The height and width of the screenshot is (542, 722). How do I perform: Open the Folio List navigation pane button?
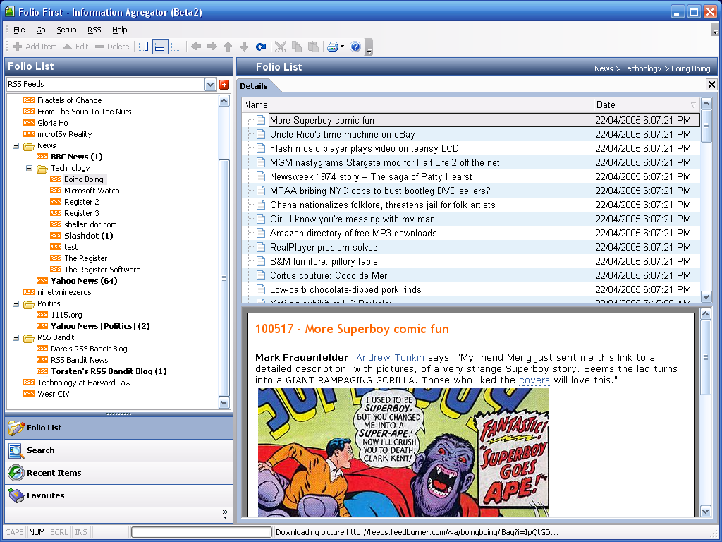(x=118, y=428)
